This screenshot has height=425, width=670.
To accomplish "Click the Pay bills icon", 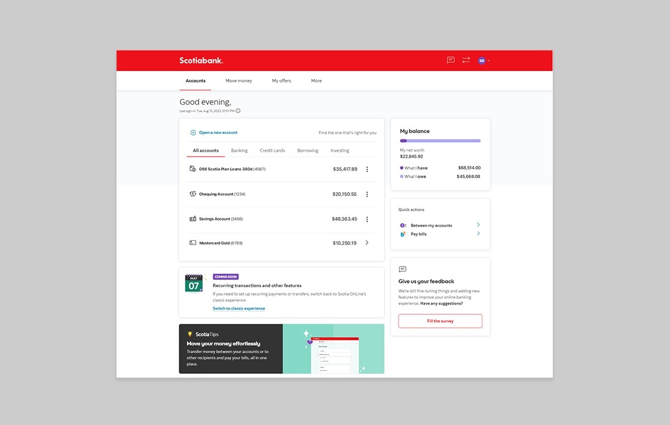I will pos(403,234).
